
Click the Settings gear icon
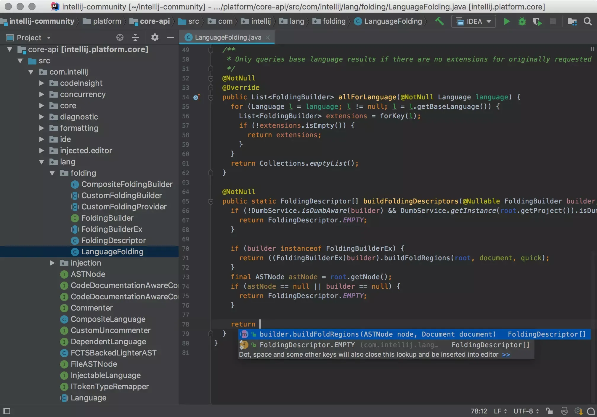pos(154,37)
